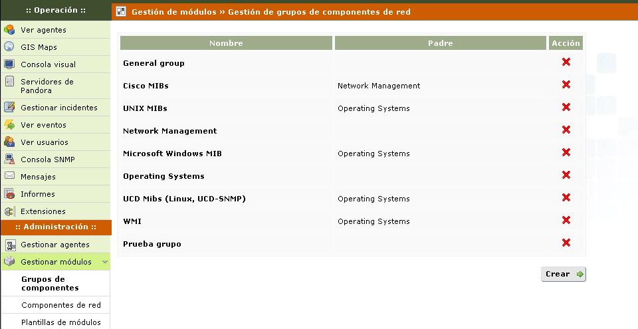This screenshot has width=638, height=329.
Task: Click the Consola SNMP icon
Action: click(9, 160)
